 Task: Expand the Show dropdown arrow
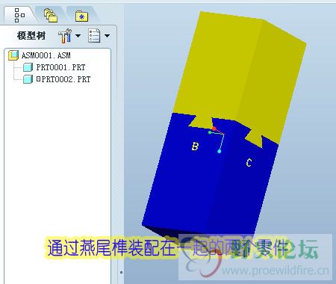pos(107,36)
